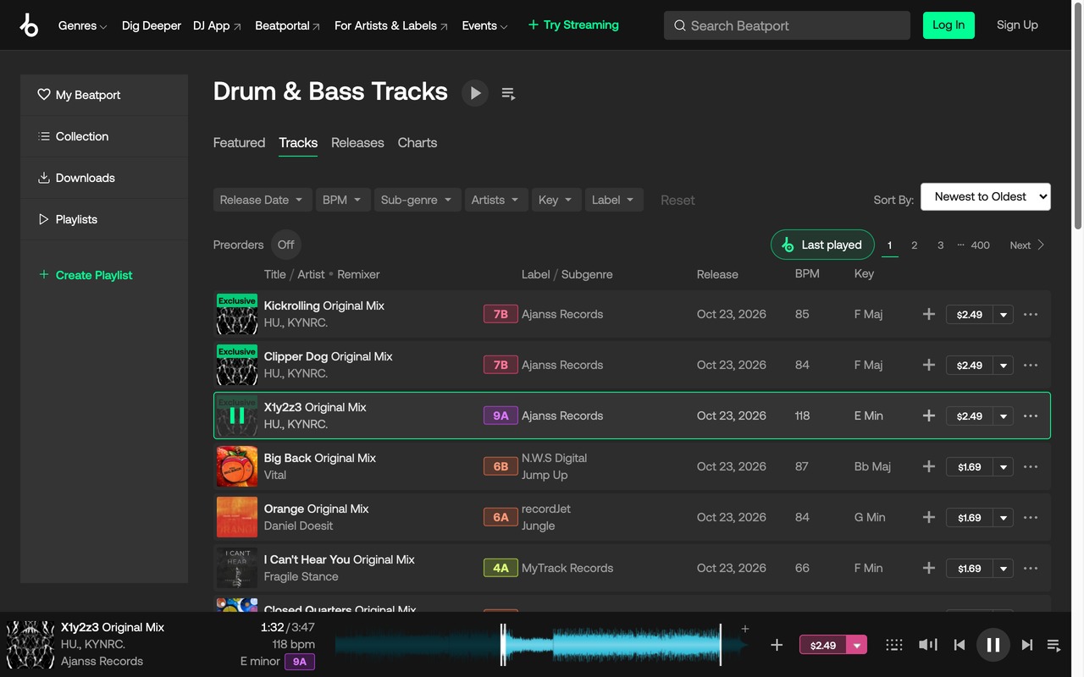Image resolution: width=1084 pixels, height=677 pixels.
Task: Pause playback in bottom player
Action: click(x=993, y=645)
